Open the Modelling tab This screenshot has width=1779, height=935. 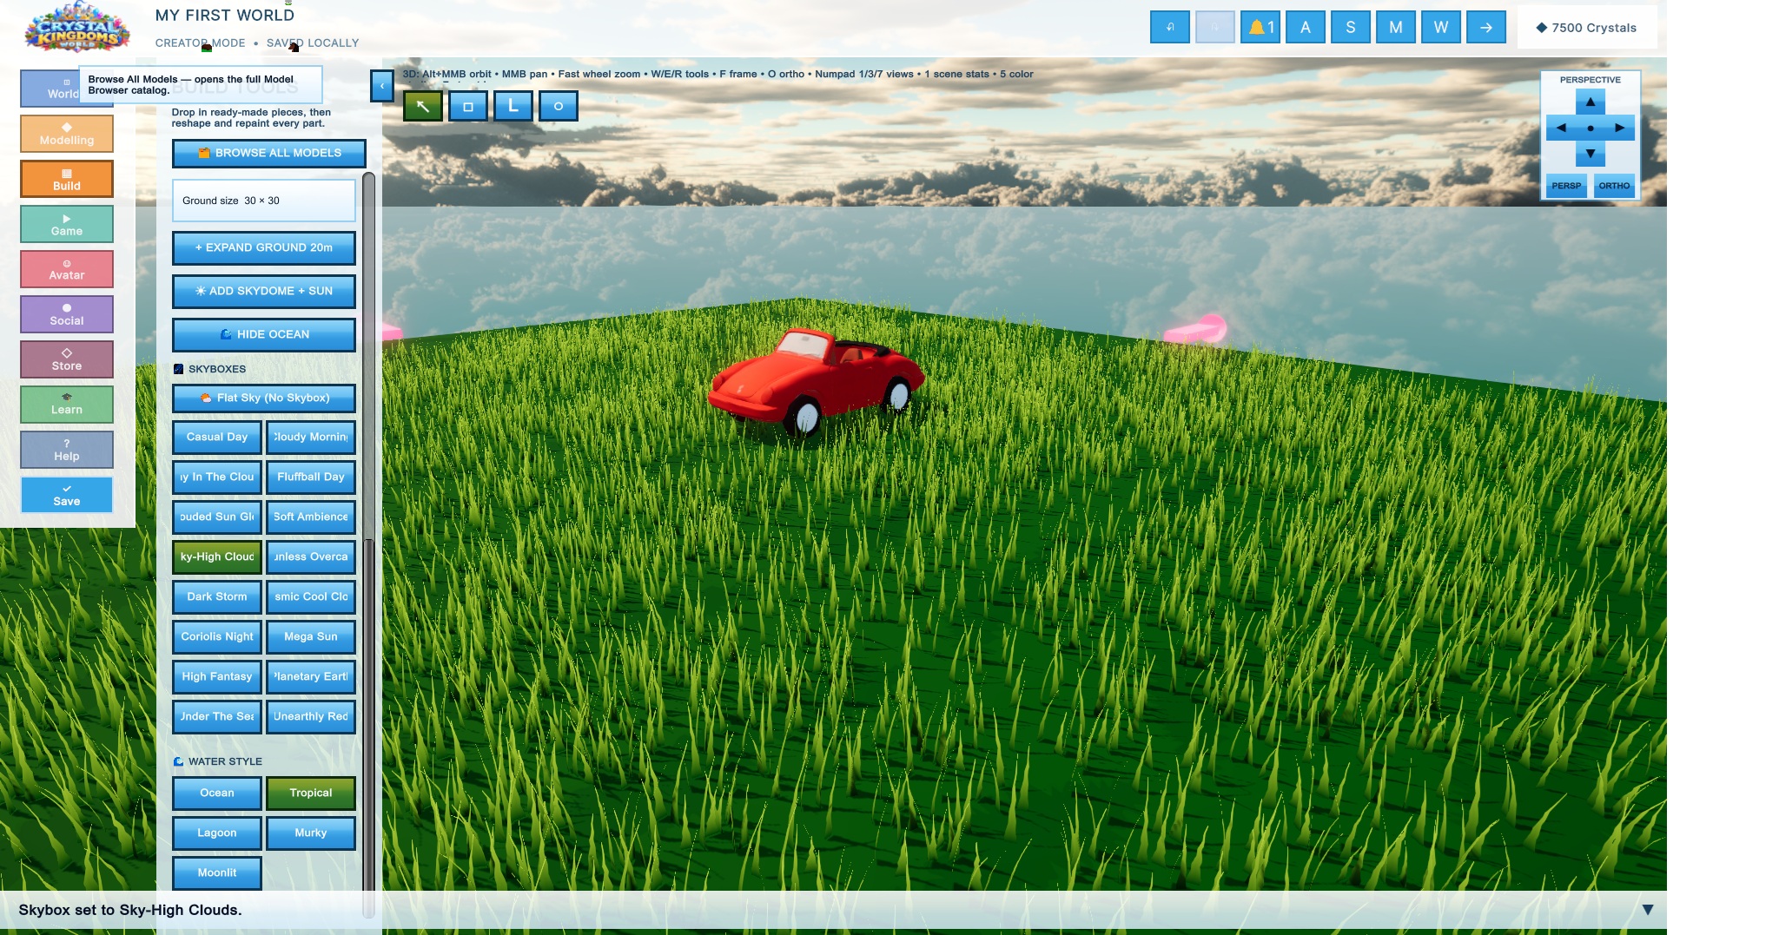[x=67, y=134]
